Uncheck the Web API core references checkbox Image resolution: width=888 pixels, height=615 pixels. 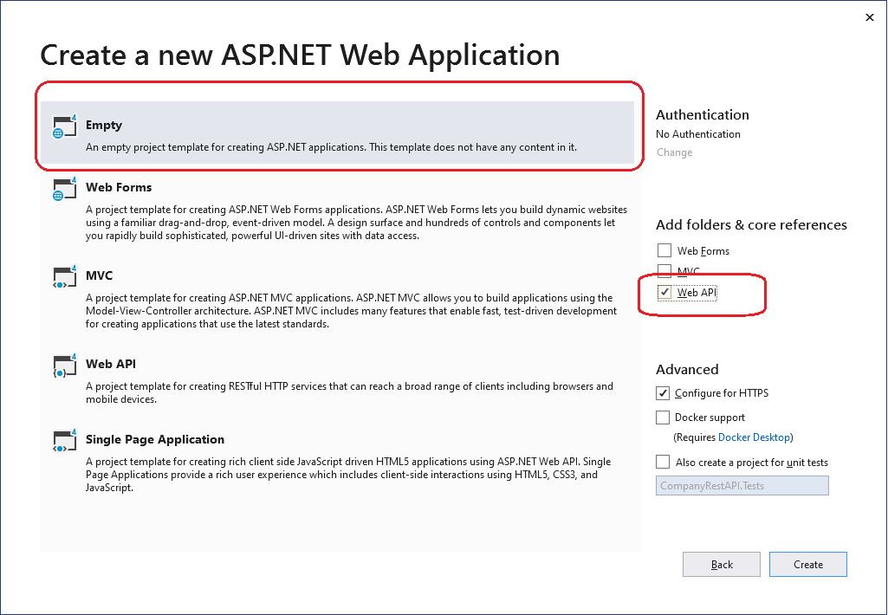[664, 292]
